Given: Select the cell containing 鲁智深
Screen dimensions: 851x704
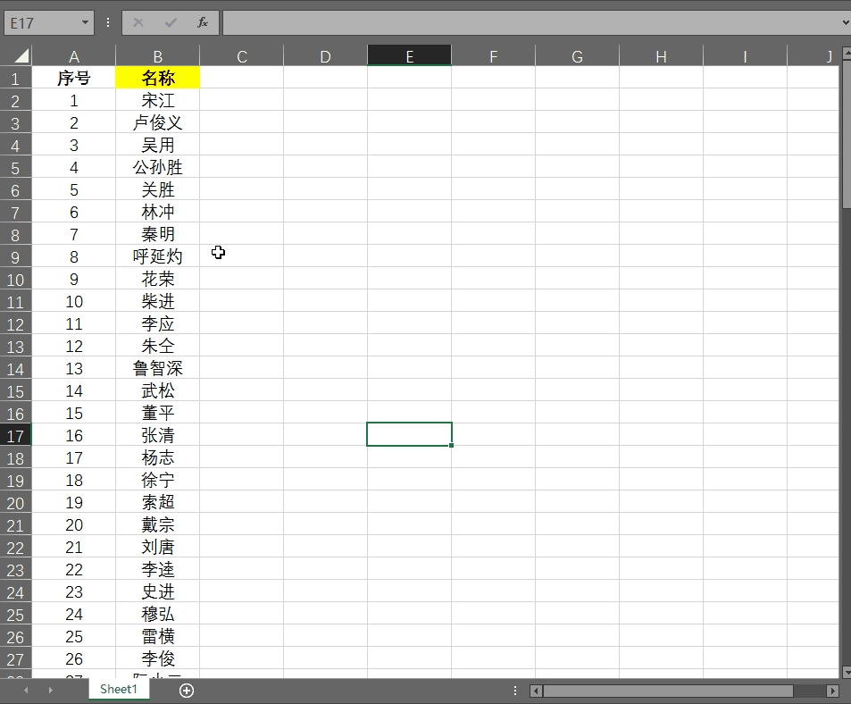Looking at the screenshot, I should [x=158, y=369].
